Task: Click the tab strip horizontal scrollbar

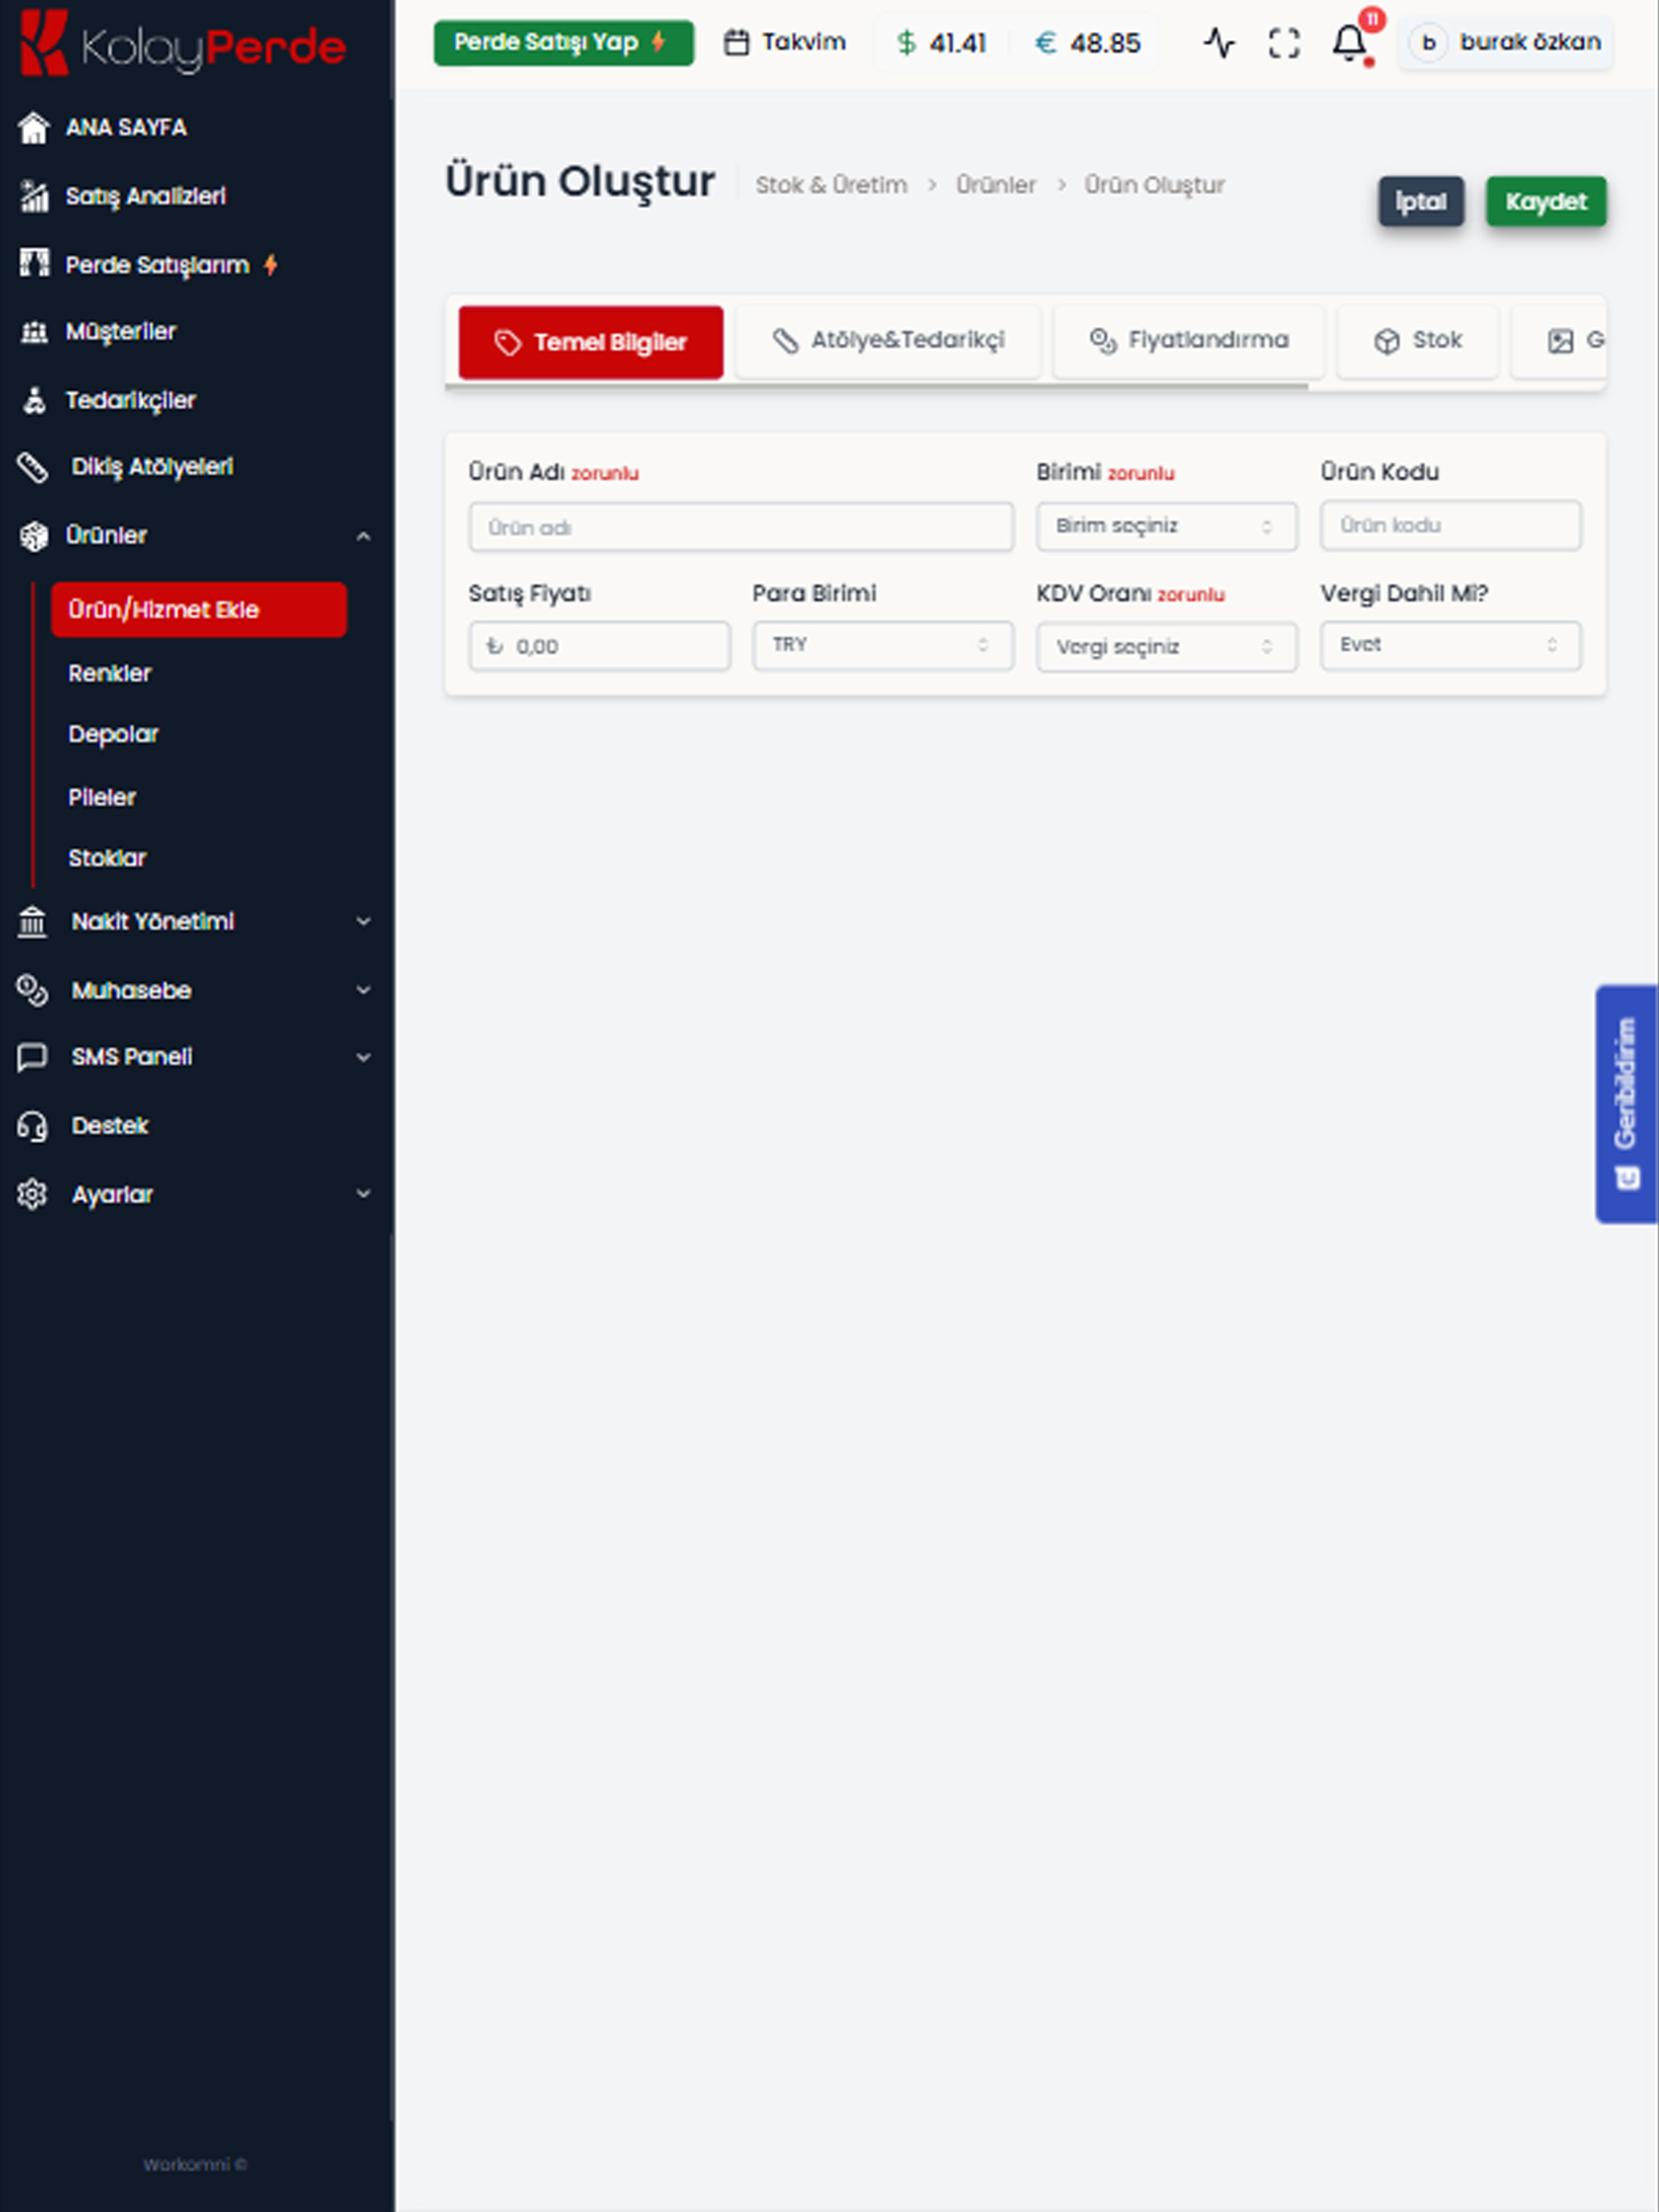Action: click(876, 386)
